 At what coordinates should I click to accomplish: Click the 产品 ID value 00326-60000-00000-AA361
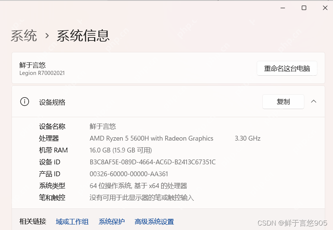point(129,174)
